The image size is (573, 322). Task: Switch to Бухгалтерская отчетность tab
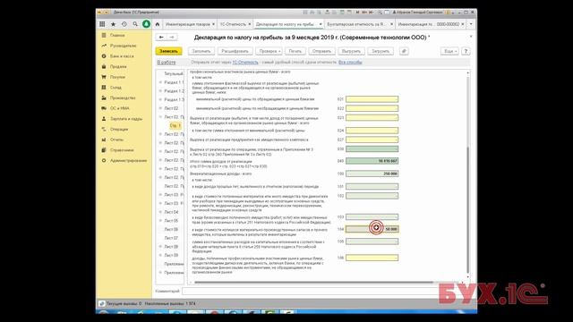click(355, 24)
